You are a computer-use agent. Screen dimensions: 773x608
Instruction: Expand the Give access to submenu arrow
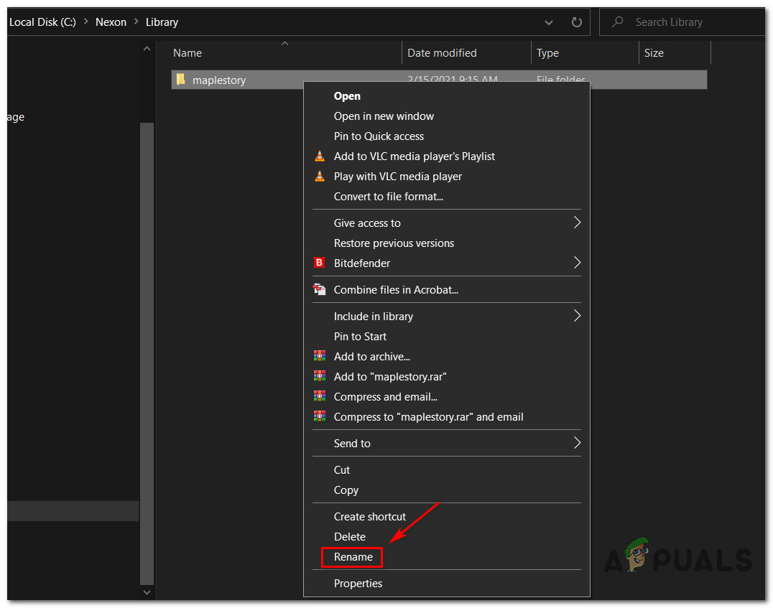click(576, 223)
